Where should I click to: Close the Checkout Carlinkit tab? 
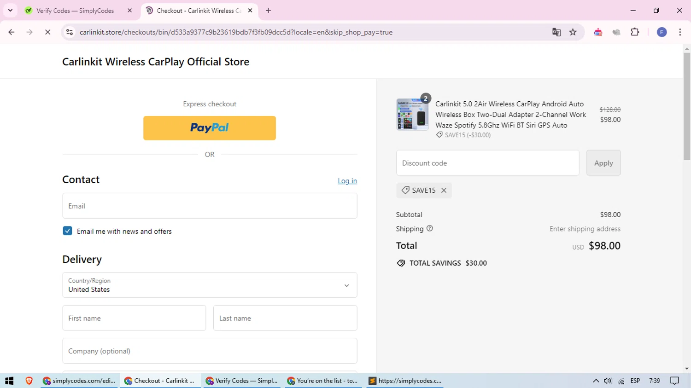tap(250, 11)
